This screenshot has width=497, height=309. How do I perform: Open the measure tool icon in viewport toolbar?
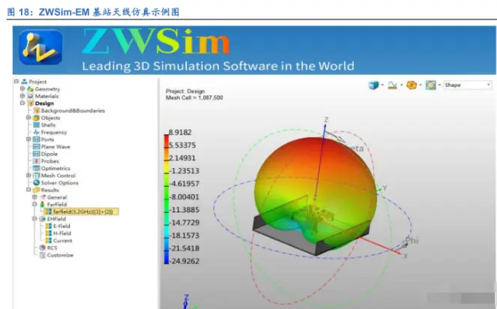(392, 85)
